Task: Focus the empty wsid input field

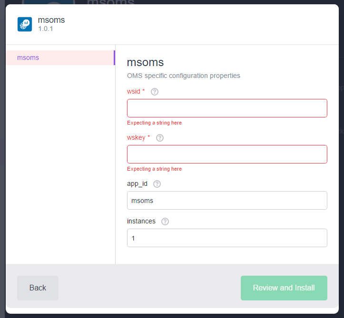Action: [227, 108]
